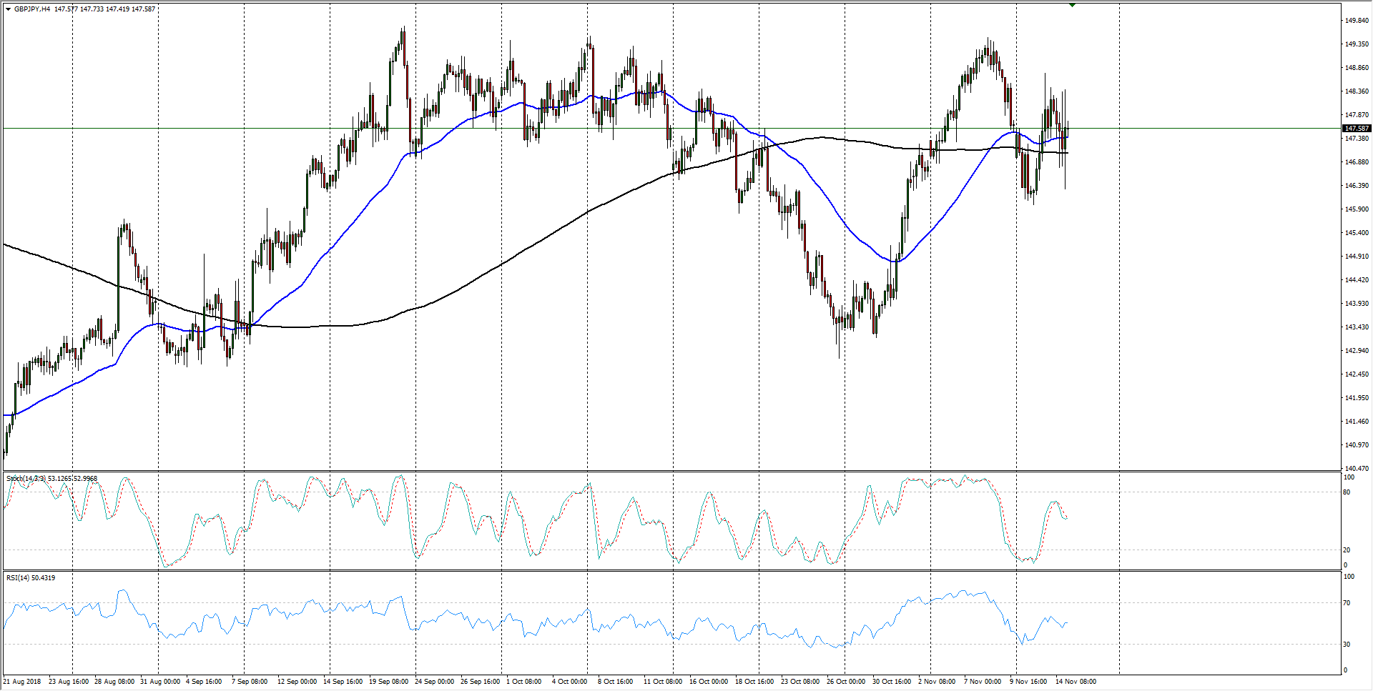Click the 149.840 price axis label
The image size is (1373, 691).
coord(1357,21)
